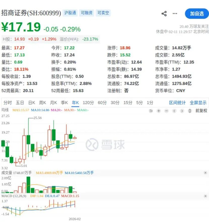Switch to the 分时 chart tab
The width and height of the screenshot is (209, 223).
[8, 102]
